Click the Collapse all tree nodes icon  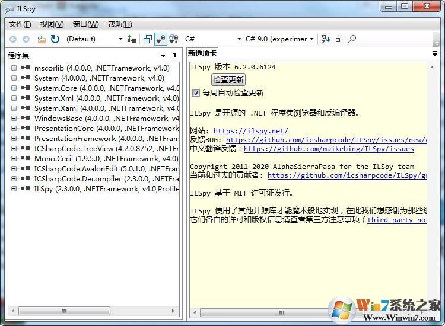pos(339,39)
